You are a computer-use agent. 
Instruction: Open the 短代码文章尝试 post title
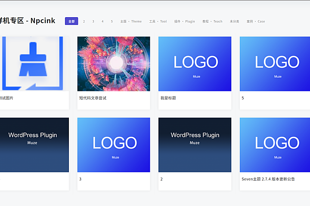point(93,98)
